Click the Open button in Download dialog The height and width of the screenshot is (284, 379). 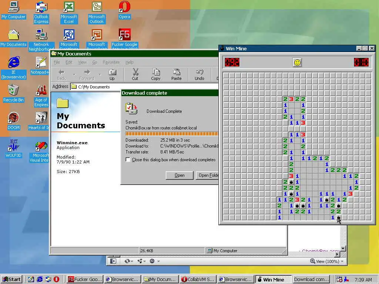180,175
